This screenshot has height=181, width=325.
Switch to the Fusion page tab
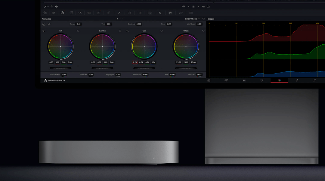262,81
